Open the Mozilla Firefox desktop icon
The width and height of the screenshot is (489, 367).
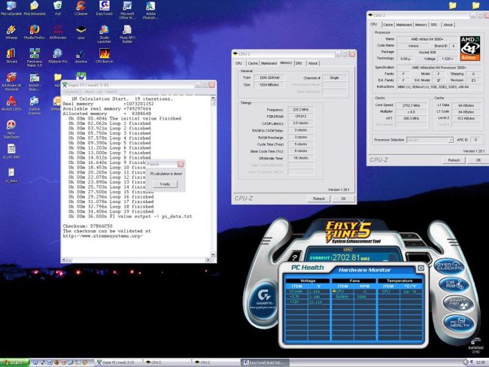pos(35,32)
